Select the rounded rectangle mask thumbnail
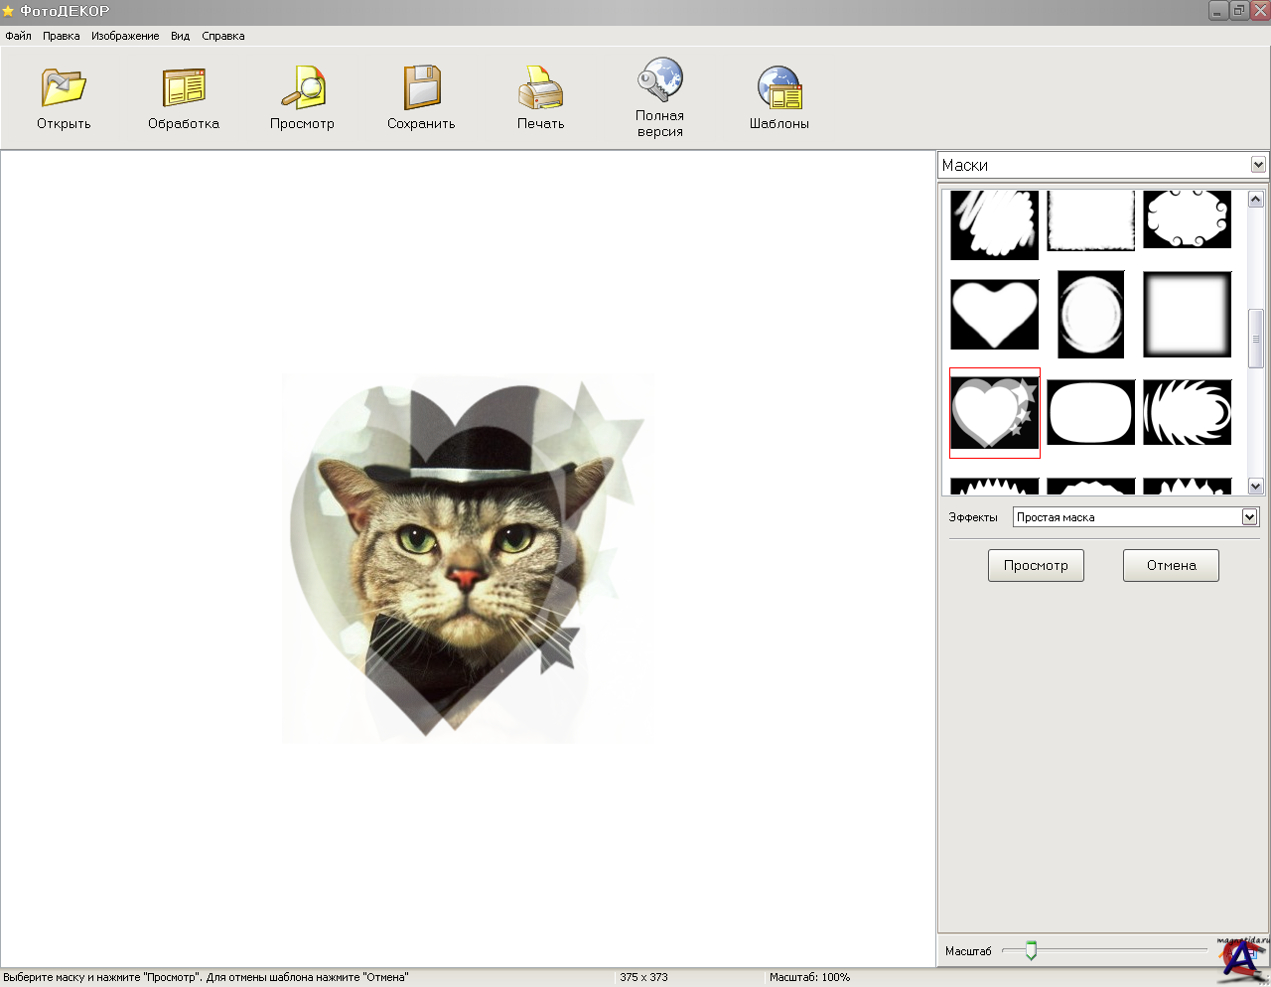The image size is (1271, 987). [x=1090, y=412]
